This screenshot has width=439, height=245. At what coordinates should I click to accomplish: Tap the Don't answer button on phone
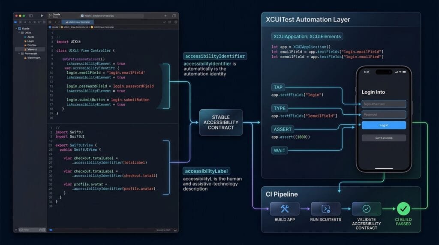(x=384, y=138)
